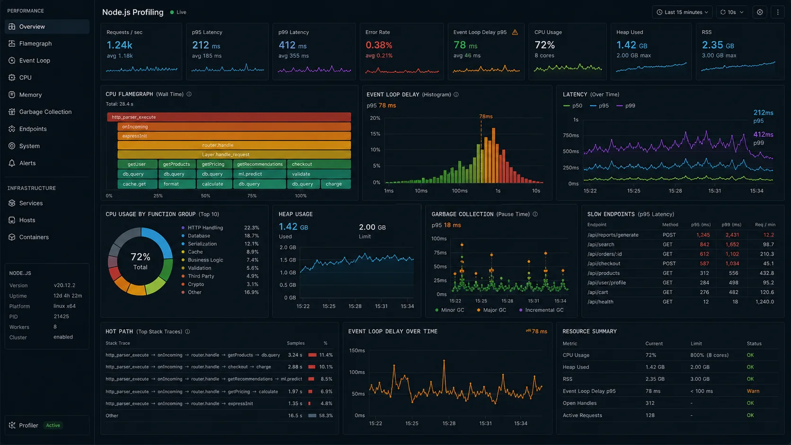The height and width of the screenshot is (445, 791).
Task: Click the Memory sidebar icon
Action: [x=12, y=95]
